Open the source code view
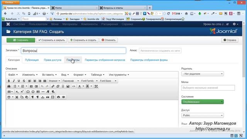Viewport: 247px width, 139px height. (x=74, y=86)
